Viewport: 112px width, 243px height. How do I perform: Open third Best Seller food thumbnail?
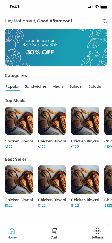85,179
